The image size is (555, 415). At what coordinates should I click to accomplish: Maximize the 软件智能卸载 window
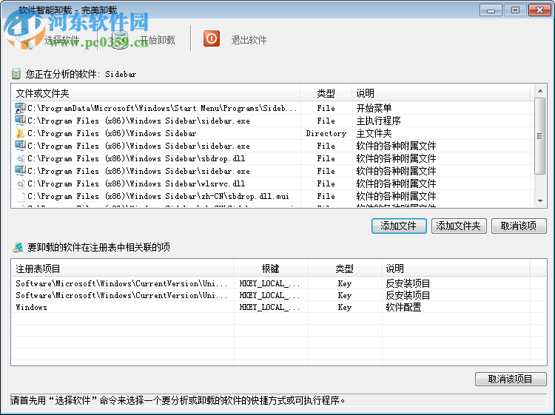point(515,10)
